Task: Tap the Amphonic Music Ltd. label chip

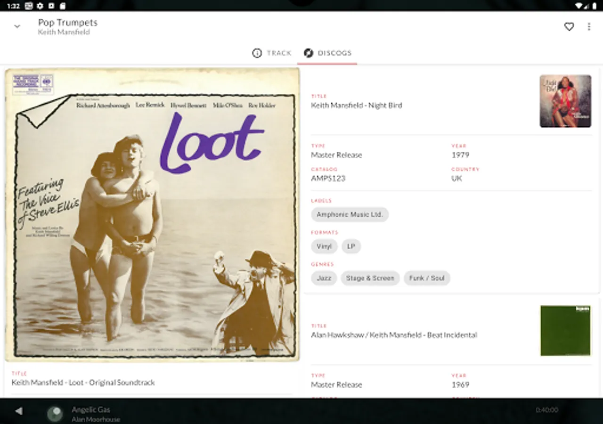Action: [x=350, y=214]
